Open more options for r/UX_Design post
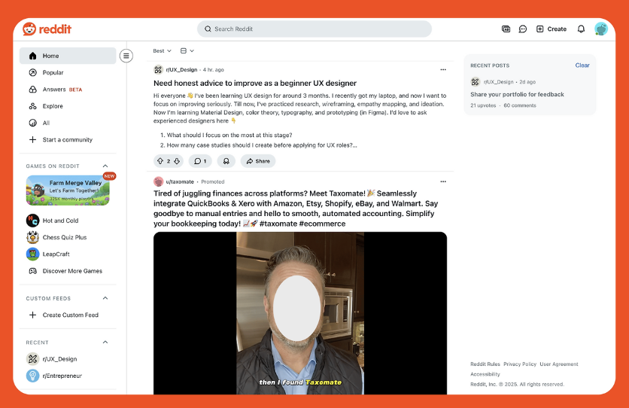This screenshot has width=629, height=408. (x=443, y=70)
